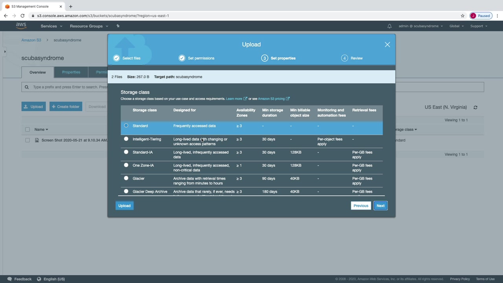
Task: Click the Previous button in the dialog
Action: tap(360, 206)
